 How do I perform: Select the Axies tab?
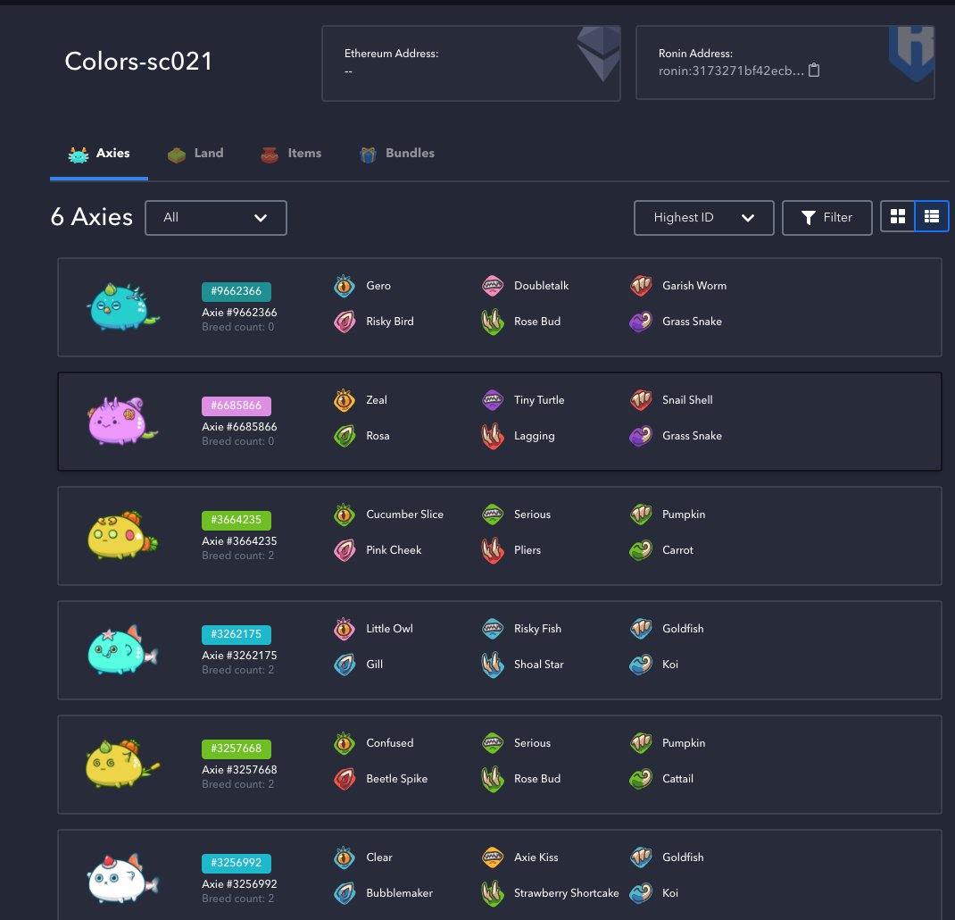point(99,154)
